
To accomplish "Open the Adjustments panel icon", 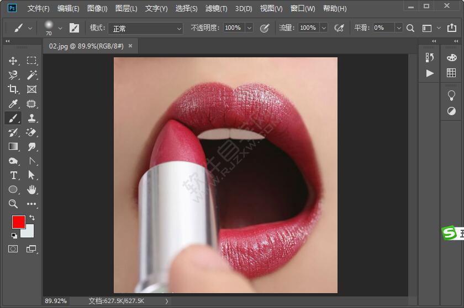I will tap(451, 111).
